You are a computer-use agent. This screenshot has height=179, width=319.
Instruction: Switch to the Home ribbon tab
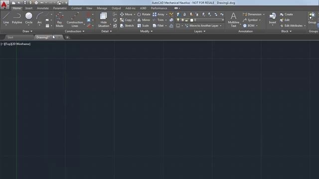[16, 8]
